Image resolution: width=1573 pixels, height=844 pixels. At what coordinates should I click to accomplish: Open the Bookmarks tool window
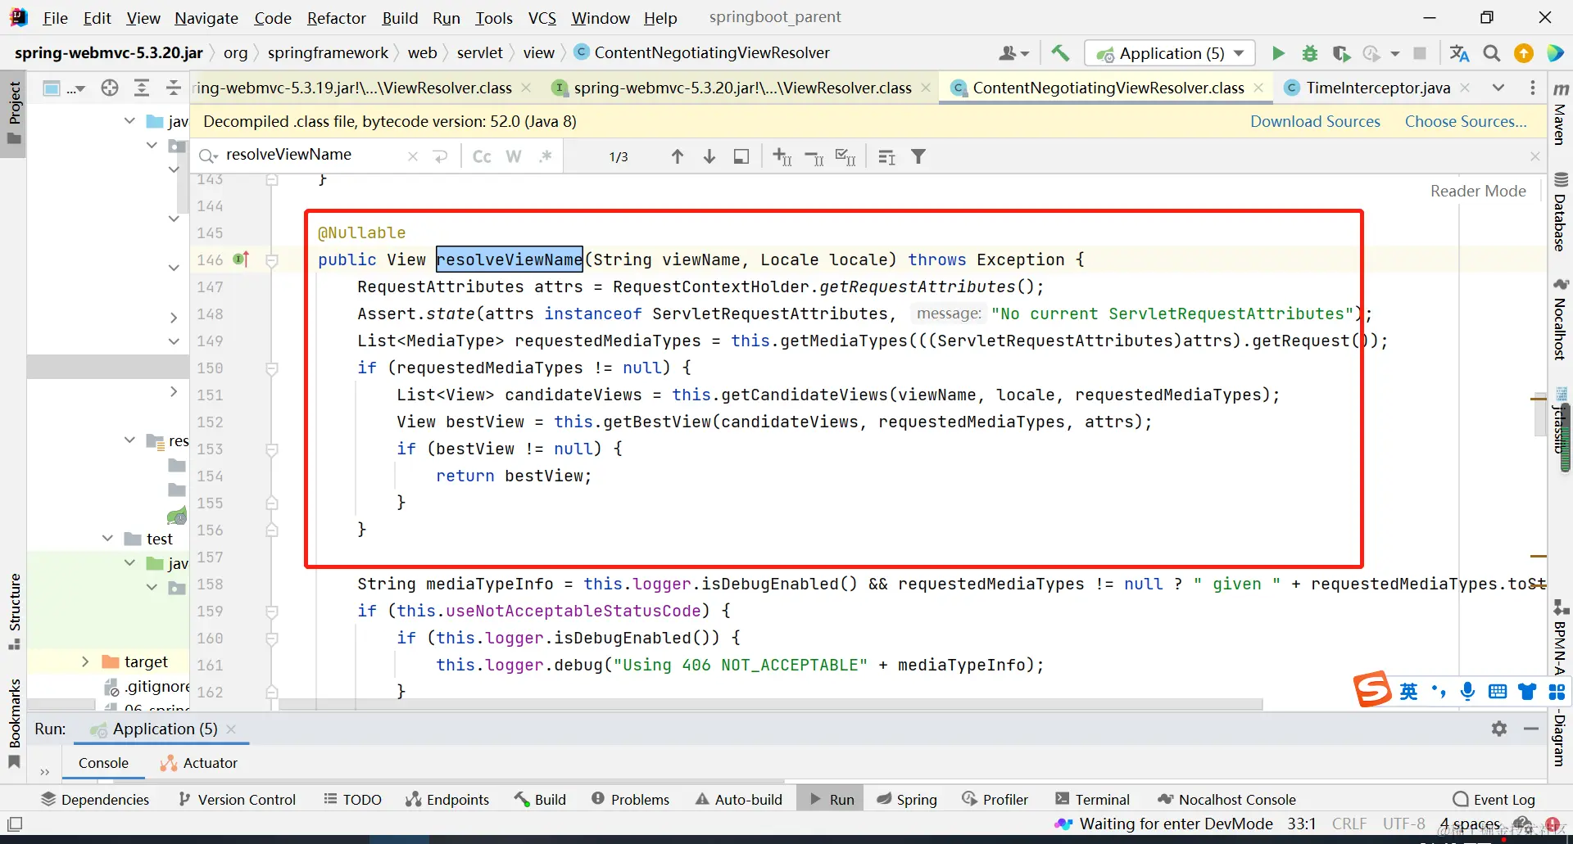click(15, 724)
